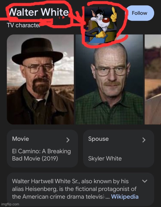Open the Skyler White spouse entry
This screenshot has height=207, width=161.
pyautogui.click(x=105, y=158)
